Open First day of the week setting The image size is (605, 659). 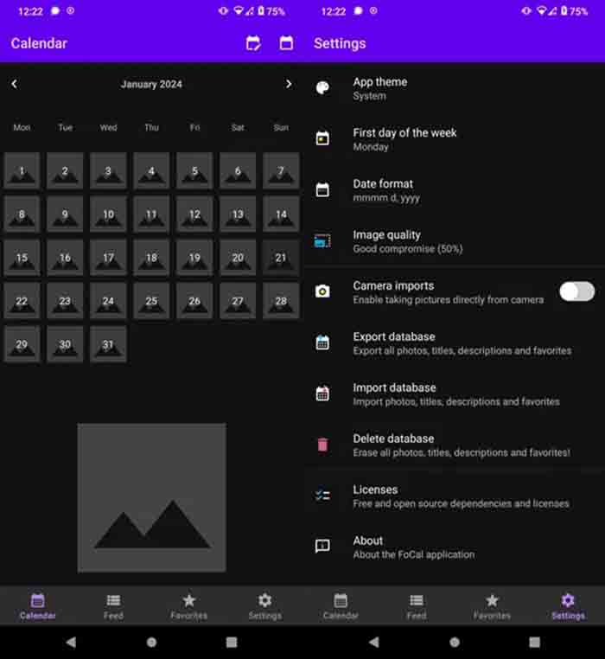coord(455,139)
